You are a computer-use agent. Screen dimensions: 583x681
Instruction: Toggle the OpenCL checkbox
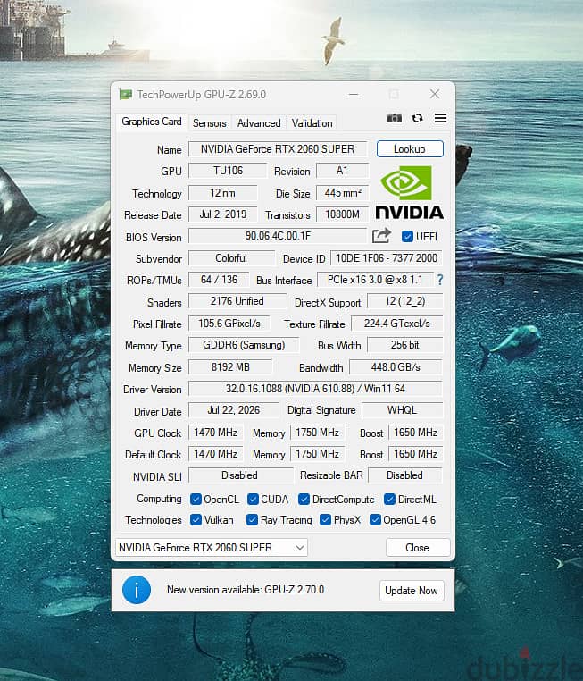196,499
